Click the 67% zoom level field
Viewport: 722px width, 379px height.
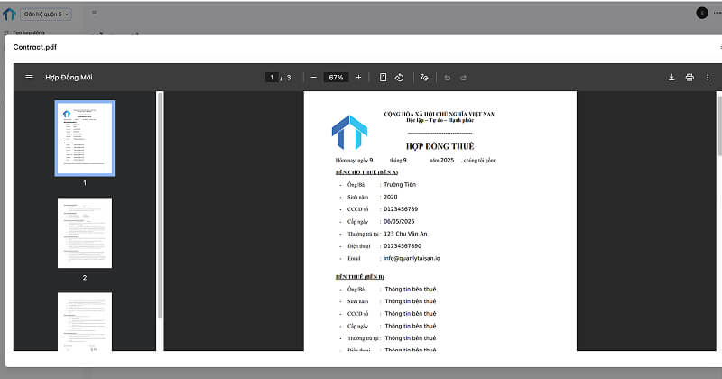tap(336, 78)
